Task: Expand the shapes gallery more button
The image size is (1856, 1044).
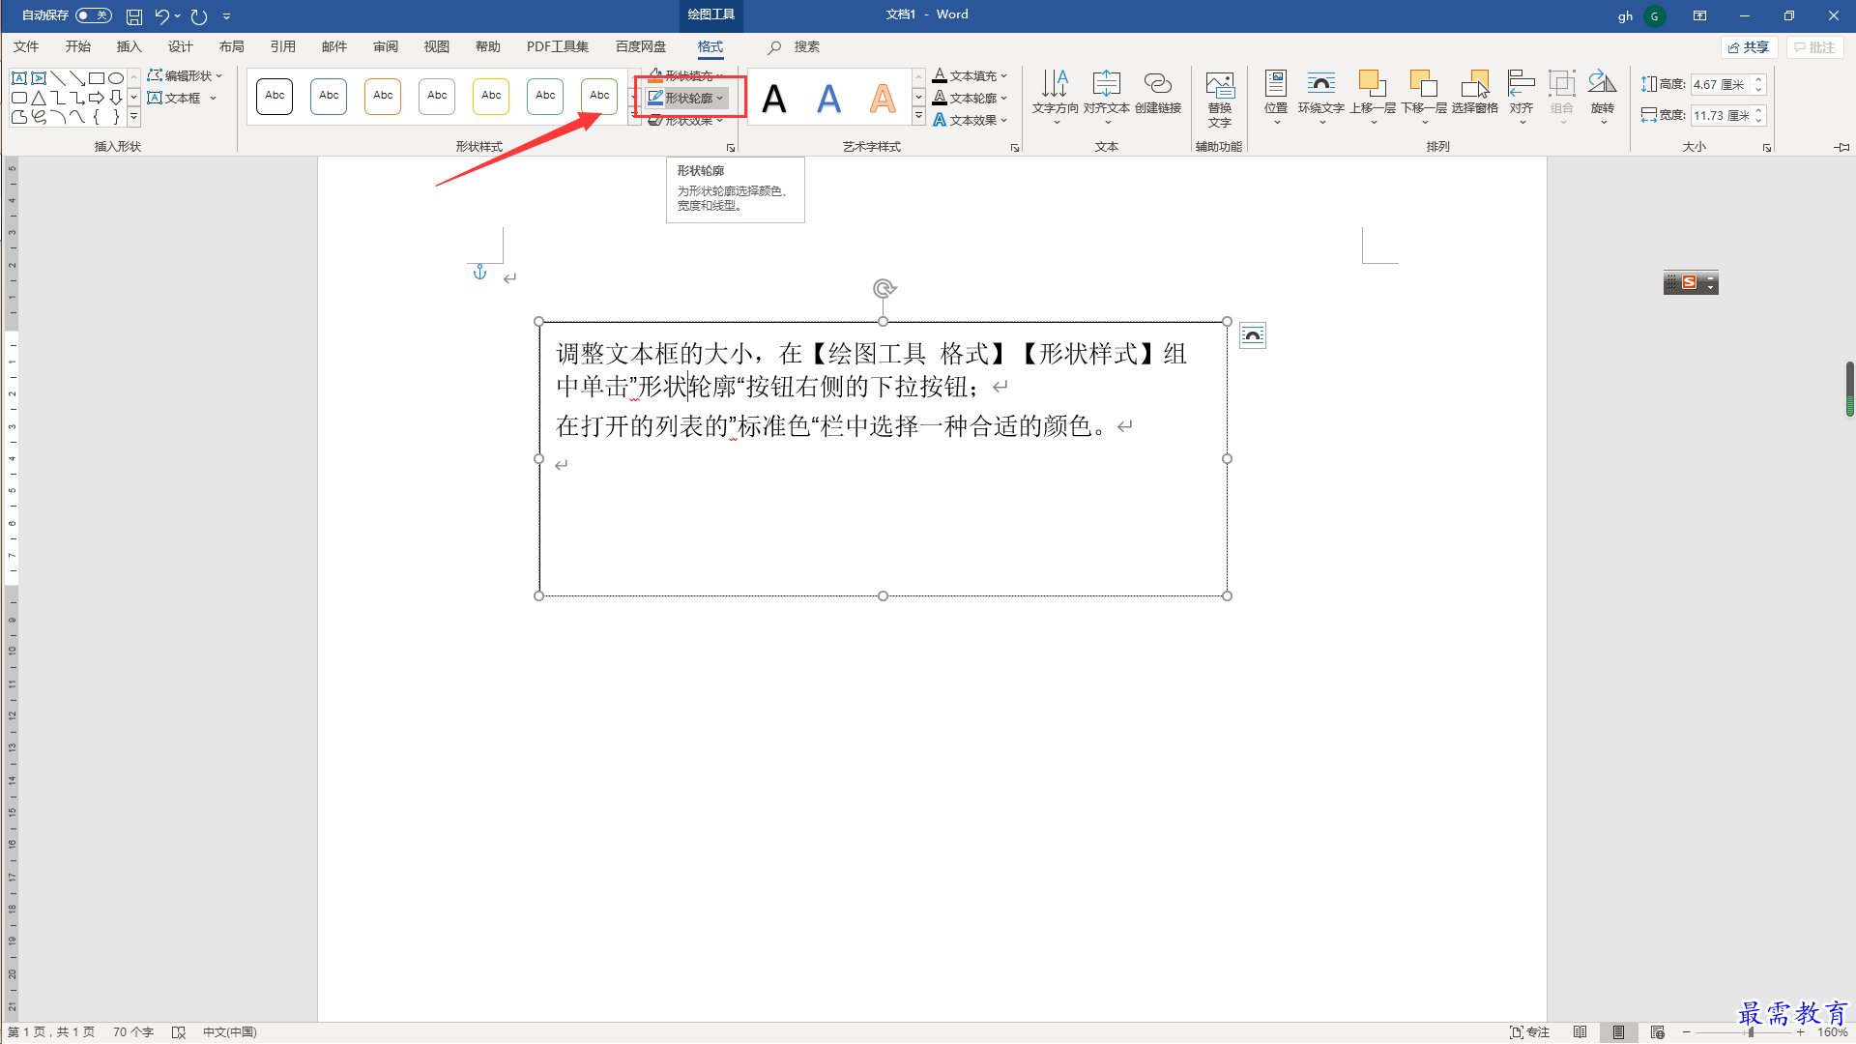Action: point(134,117)
